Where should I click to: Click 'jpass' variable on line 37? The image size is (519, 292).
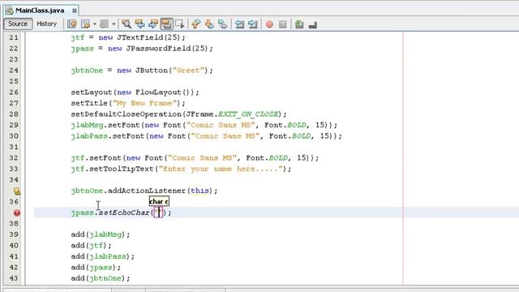[82, 213]
